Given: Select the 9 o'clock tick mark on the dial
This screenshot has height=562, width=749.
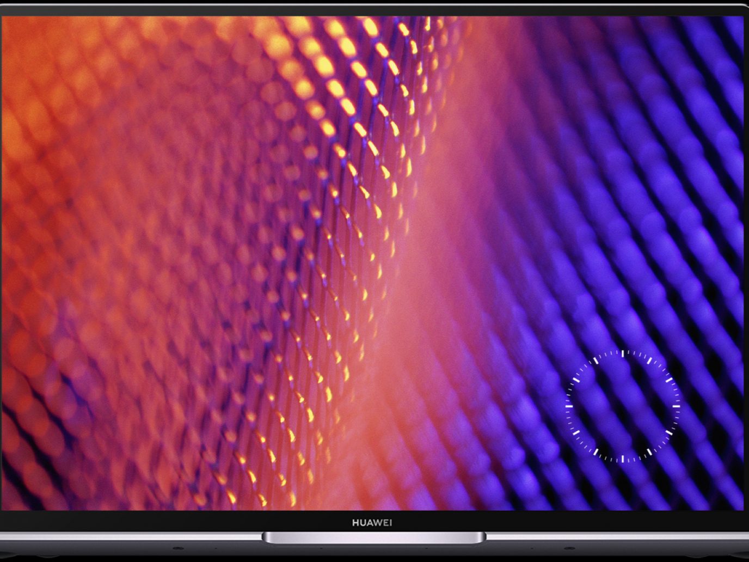Looking at the screenshot, I should pyautogui.click(x=569, y=406).
